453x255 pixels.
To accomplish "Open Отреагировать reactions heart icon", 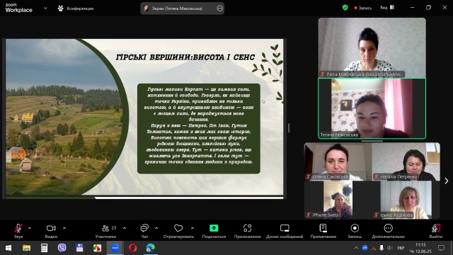I will (178, 231).
